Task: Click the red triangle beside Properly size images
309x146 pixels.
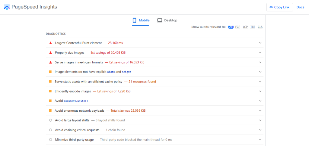Action: [50, 52]
